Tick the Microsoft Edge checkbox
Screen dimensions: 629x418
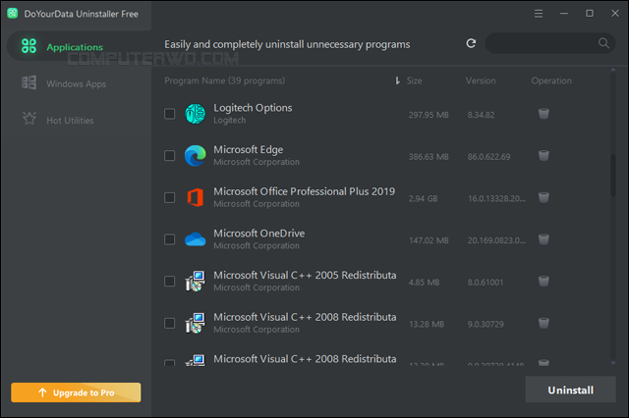(x=170, y=155)
